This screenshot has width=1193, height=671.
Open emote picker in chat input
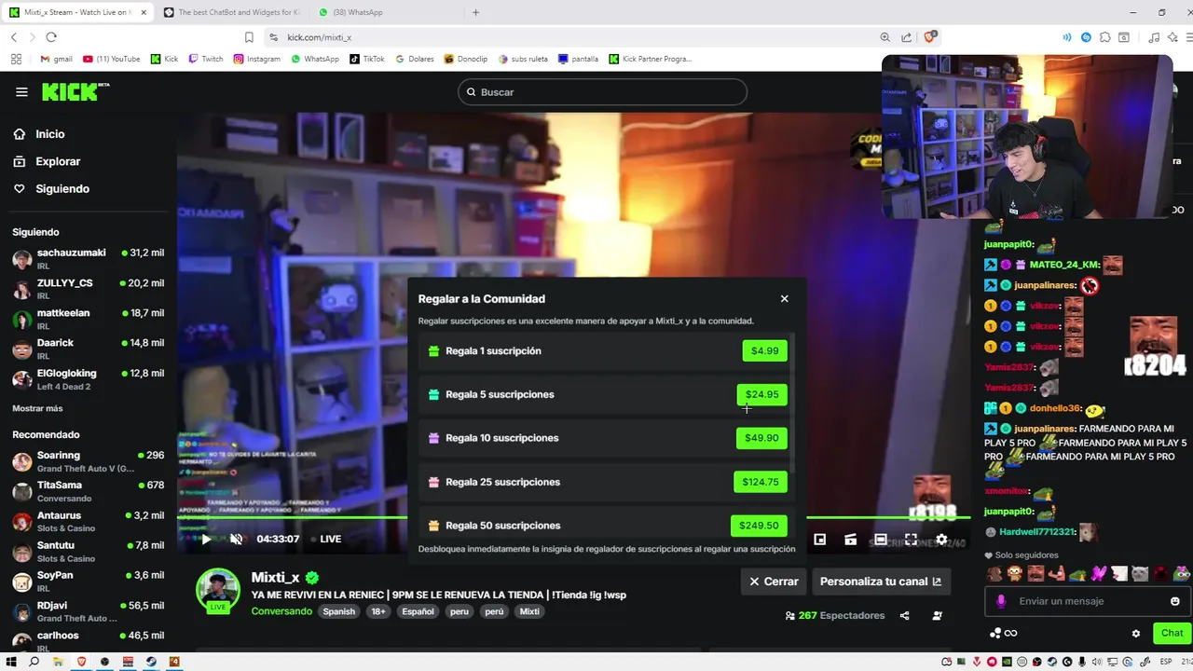coord(1174,601)
